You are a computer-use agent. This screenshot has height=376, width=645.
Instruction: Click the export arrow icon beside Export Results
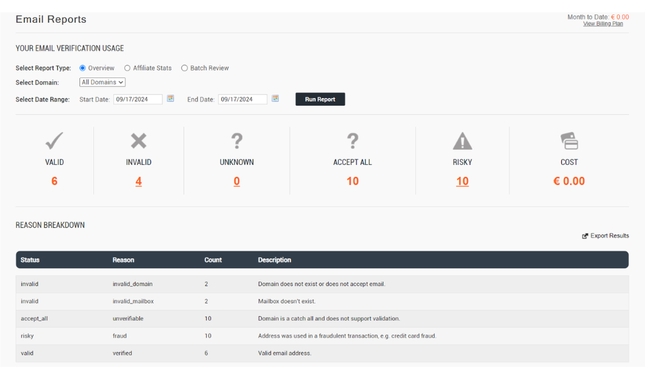coord(585,236)
